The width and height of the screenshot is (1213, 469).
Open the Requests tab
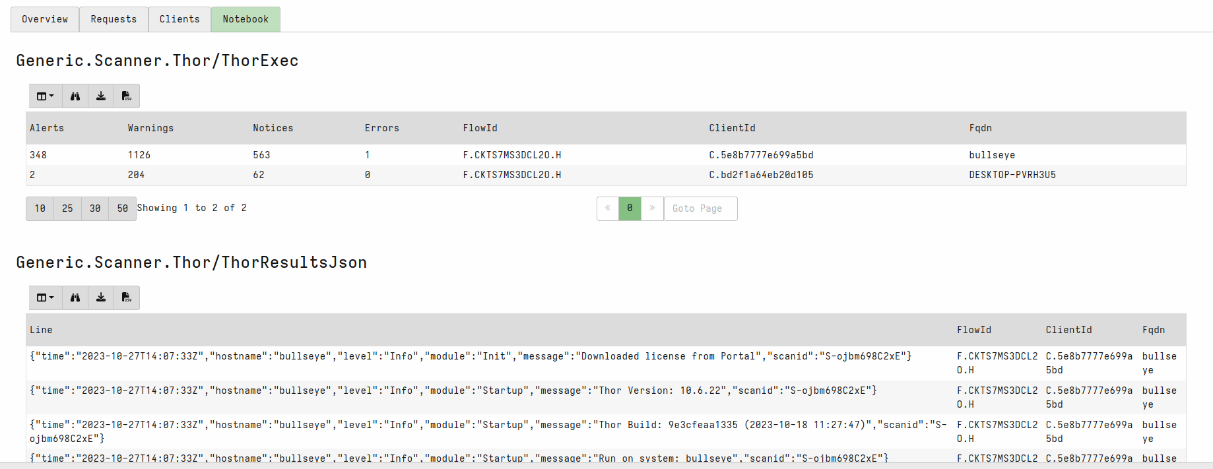click(114, 19)
